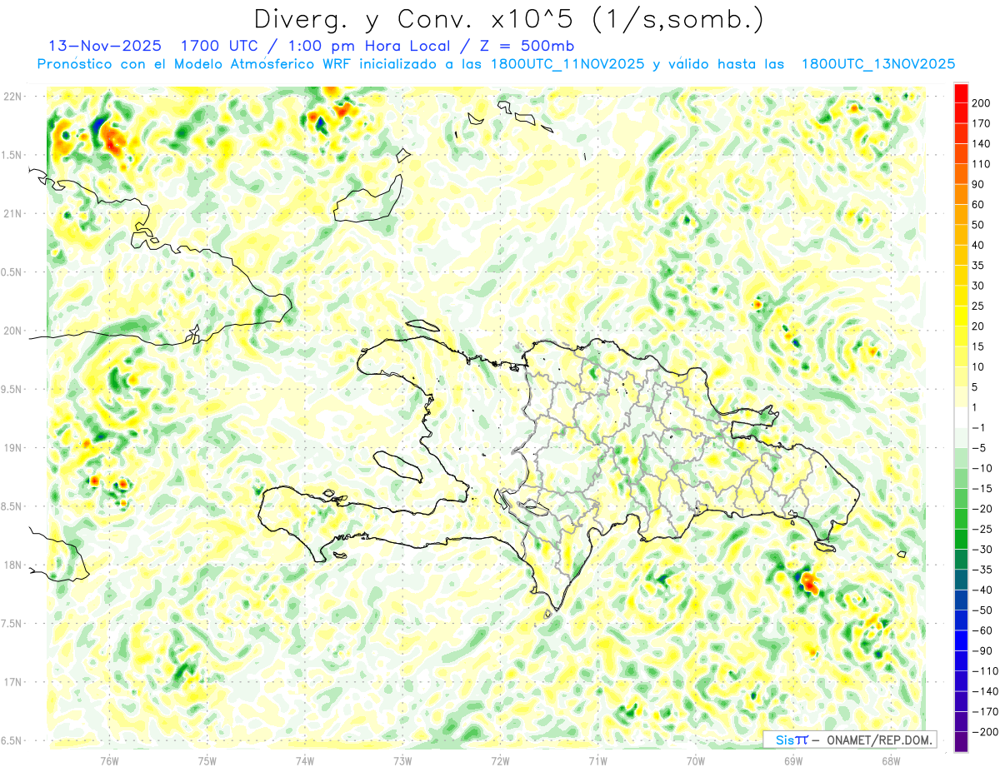Click the positive '15' colorbar value

pyautogui.click(x=978, y=346)
